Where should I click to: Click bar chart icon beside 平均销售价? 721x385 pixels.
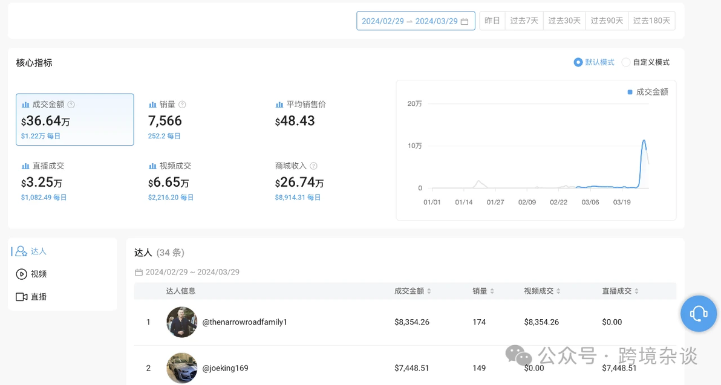pyautogui.click(x=279, y=105)
